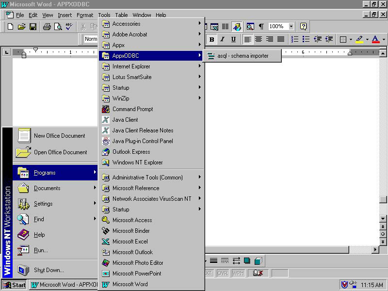Apply bulleted list formatting
The image size is (388, 291).
pos(306,39)
